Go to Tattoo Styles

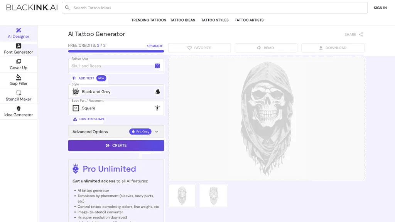click(215, 20)
